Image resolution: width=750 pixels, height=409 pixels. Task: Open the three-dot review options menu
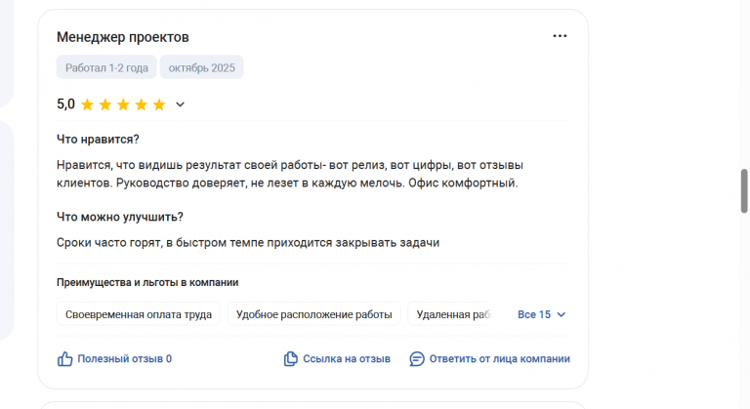(560, 36)
